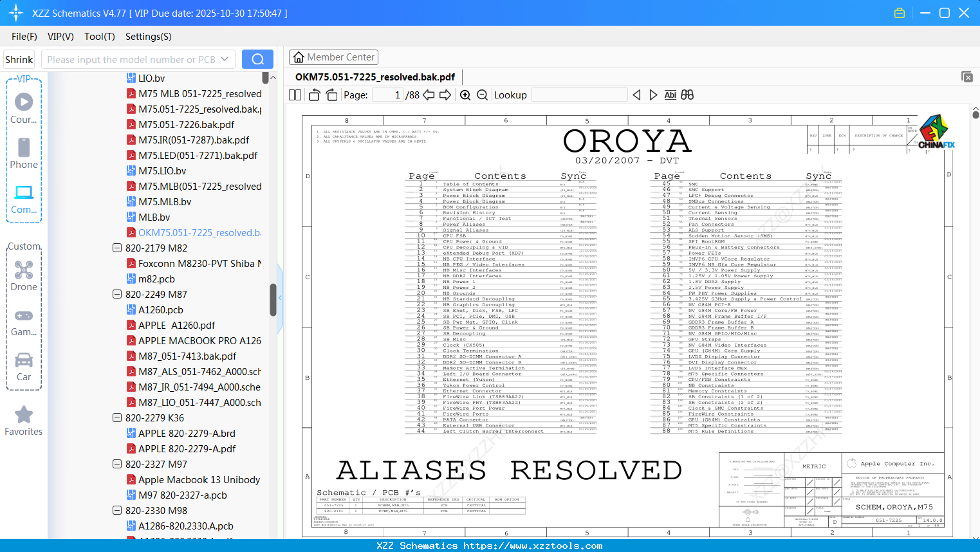Collapse the 820-2327 M97 folder
Viewport: 980px width, 552px height.
(117, 465)
